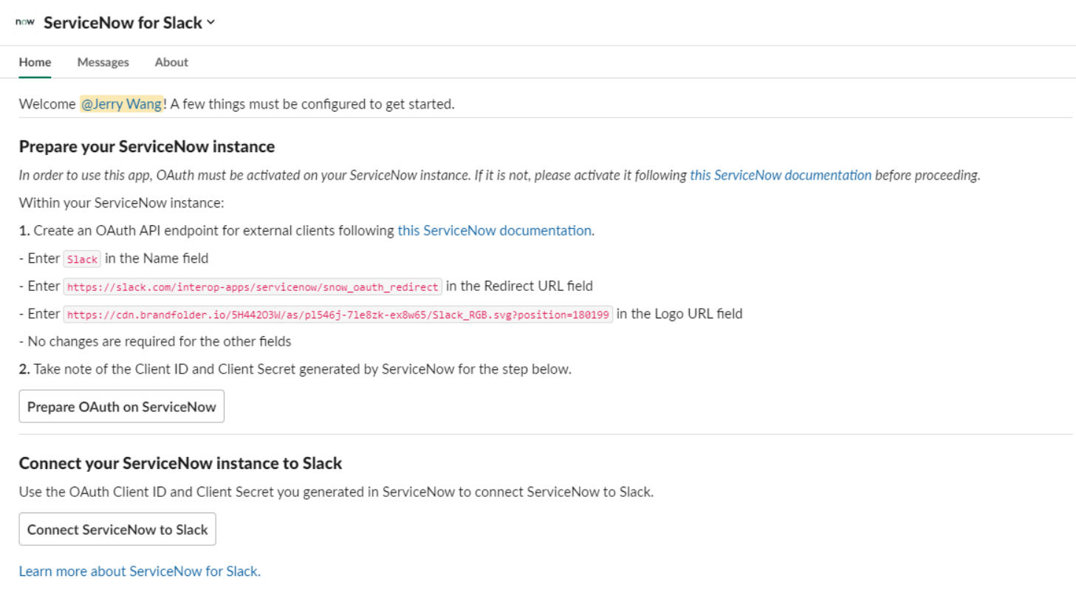Switch to the Home tab
The width and height of the screenshot is (1076, 590).
[x=35, y=62]
